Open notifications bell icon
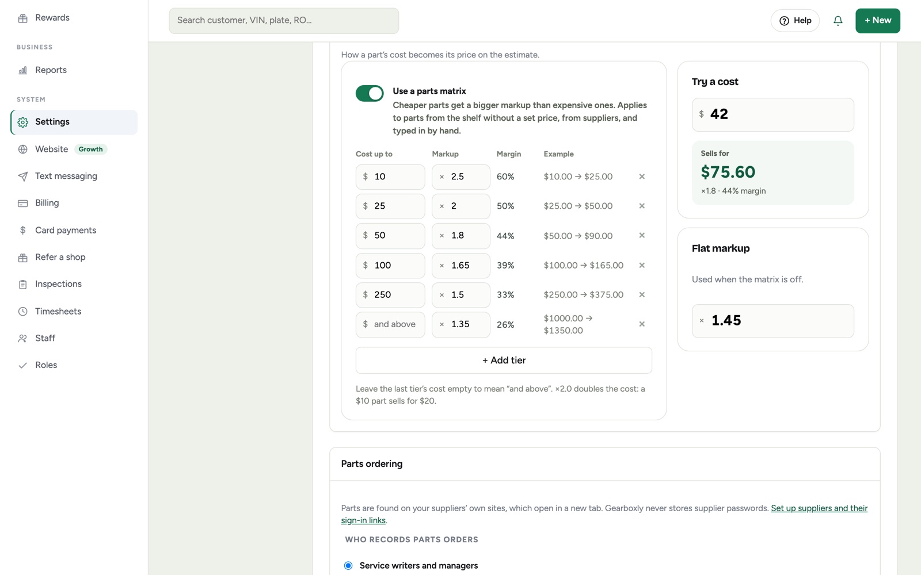 click(x=838, y=21)
